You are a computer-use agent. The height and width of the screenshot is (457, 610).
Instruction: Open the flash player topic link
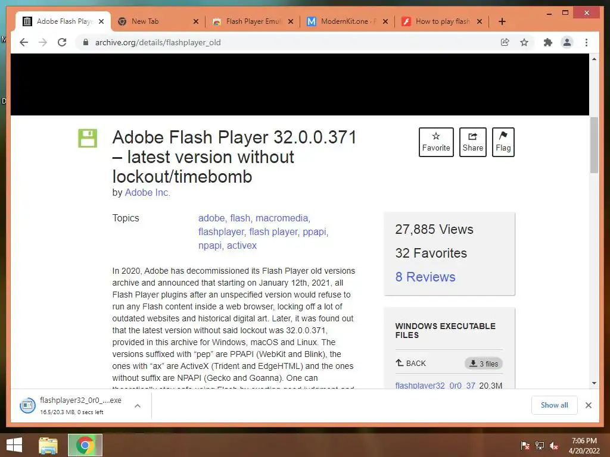click(x=273, y=231)
